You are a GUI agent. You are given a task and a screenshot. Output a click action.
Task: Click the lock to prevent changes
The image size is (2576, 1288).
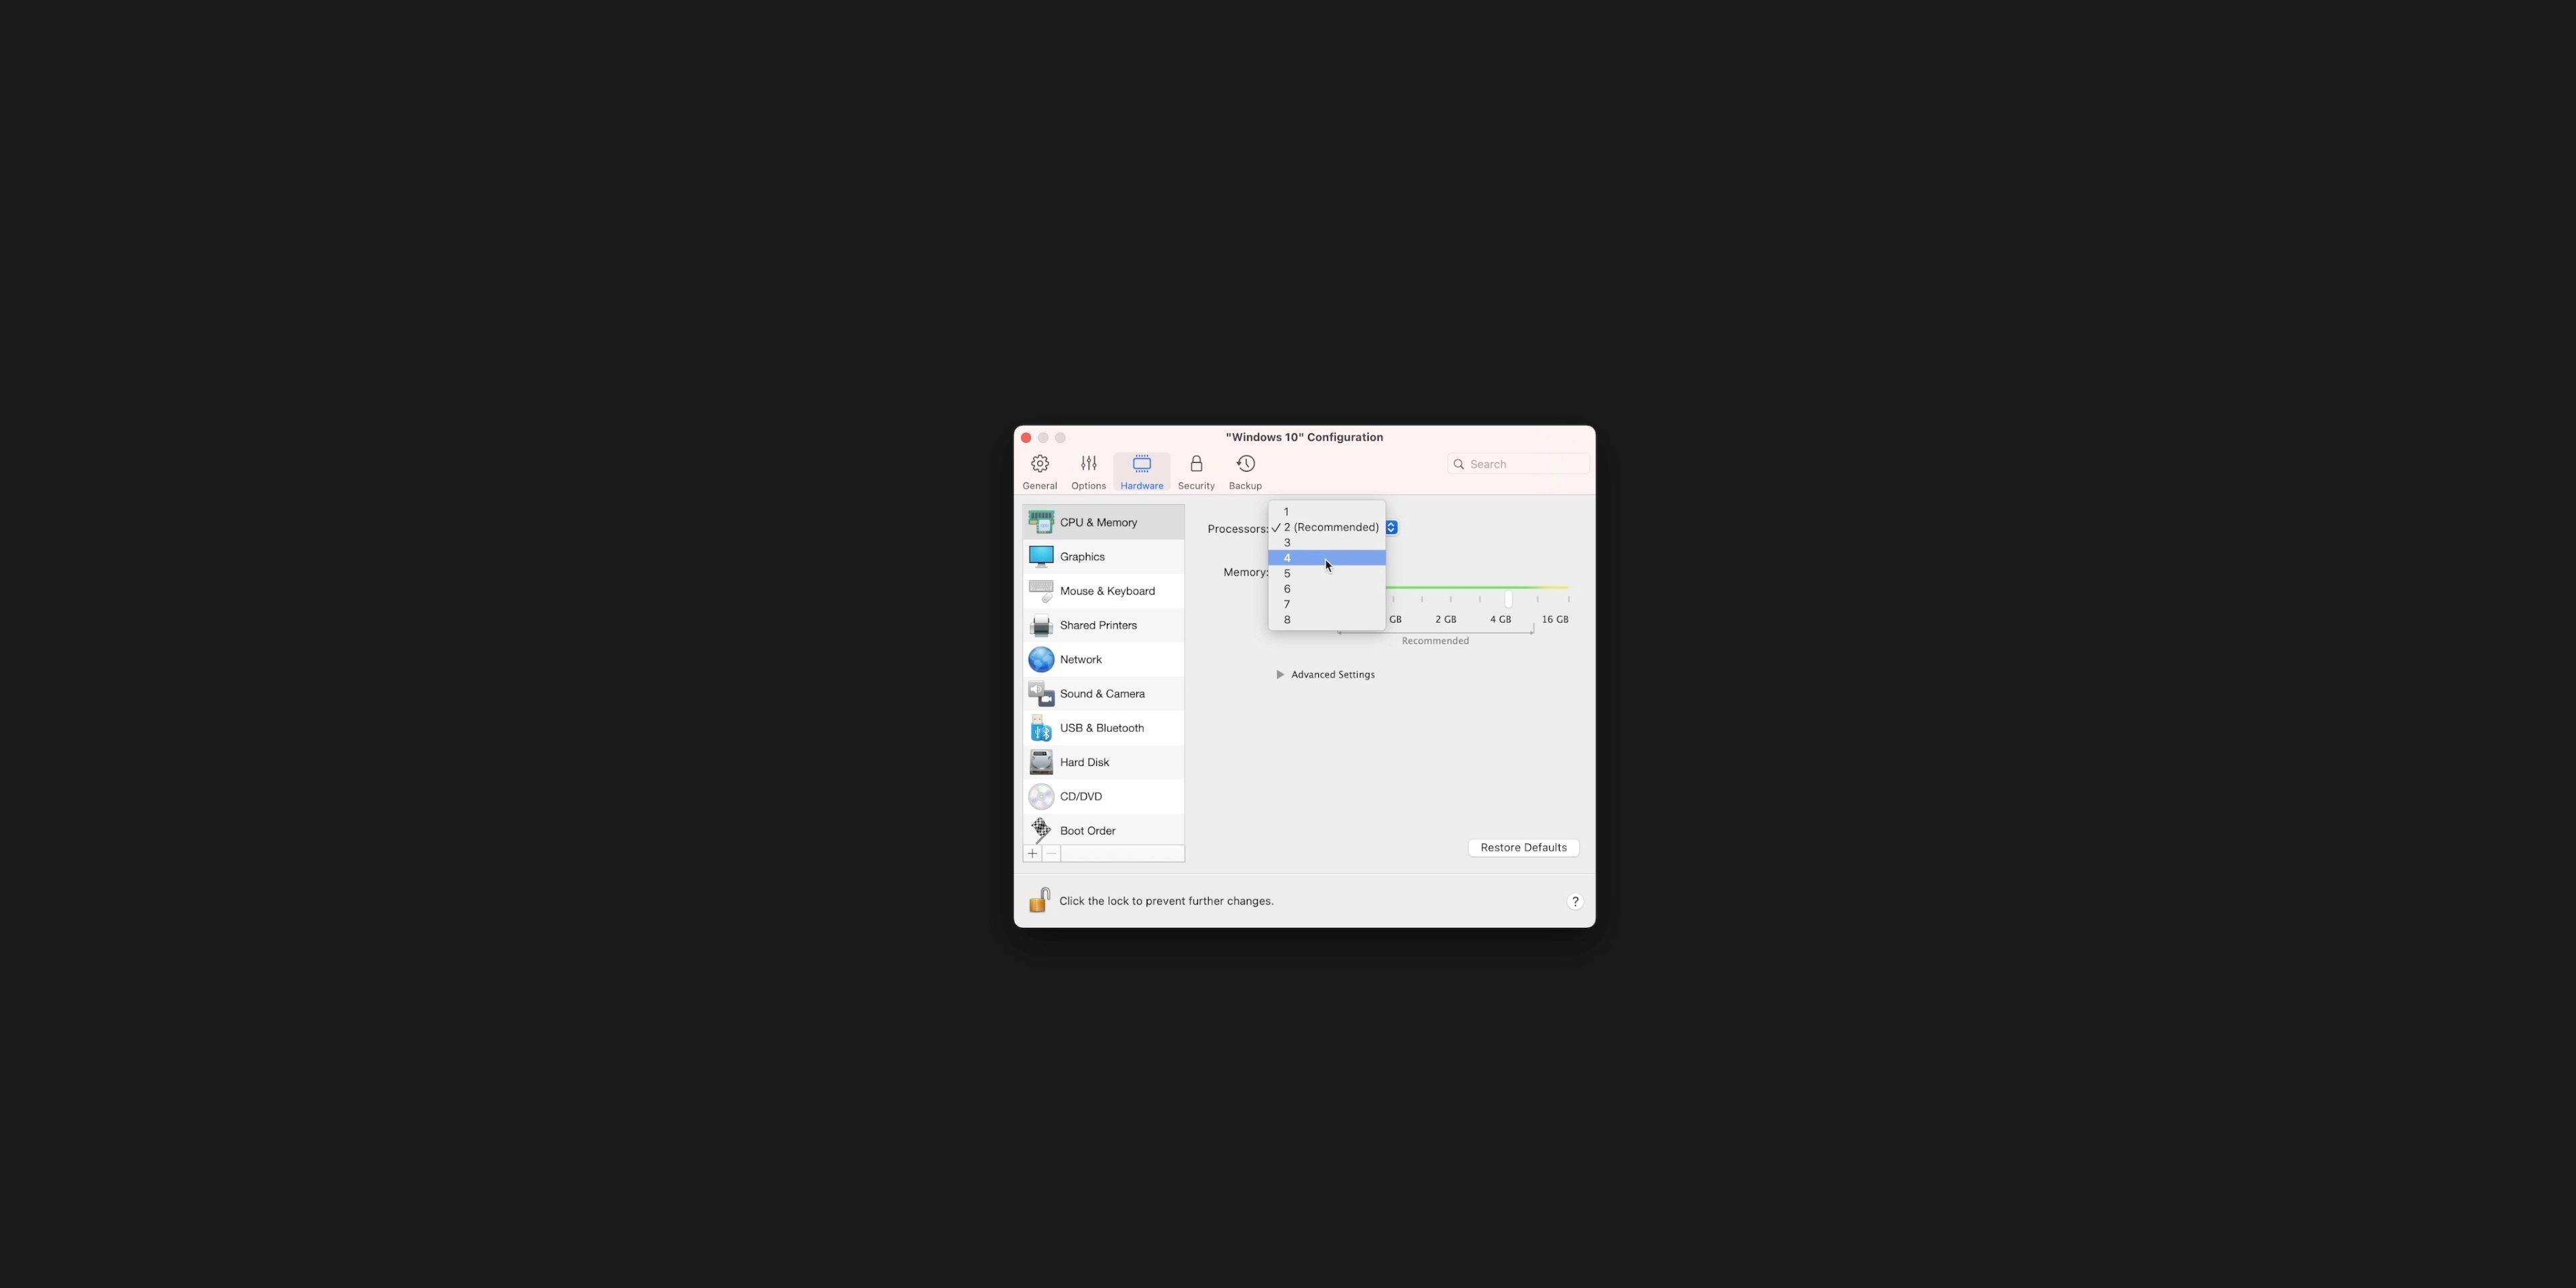1038,902
